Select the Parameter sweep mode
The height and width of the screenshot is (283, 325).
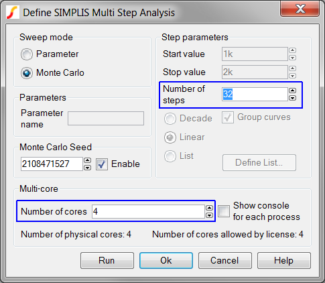tap(27, 54)
